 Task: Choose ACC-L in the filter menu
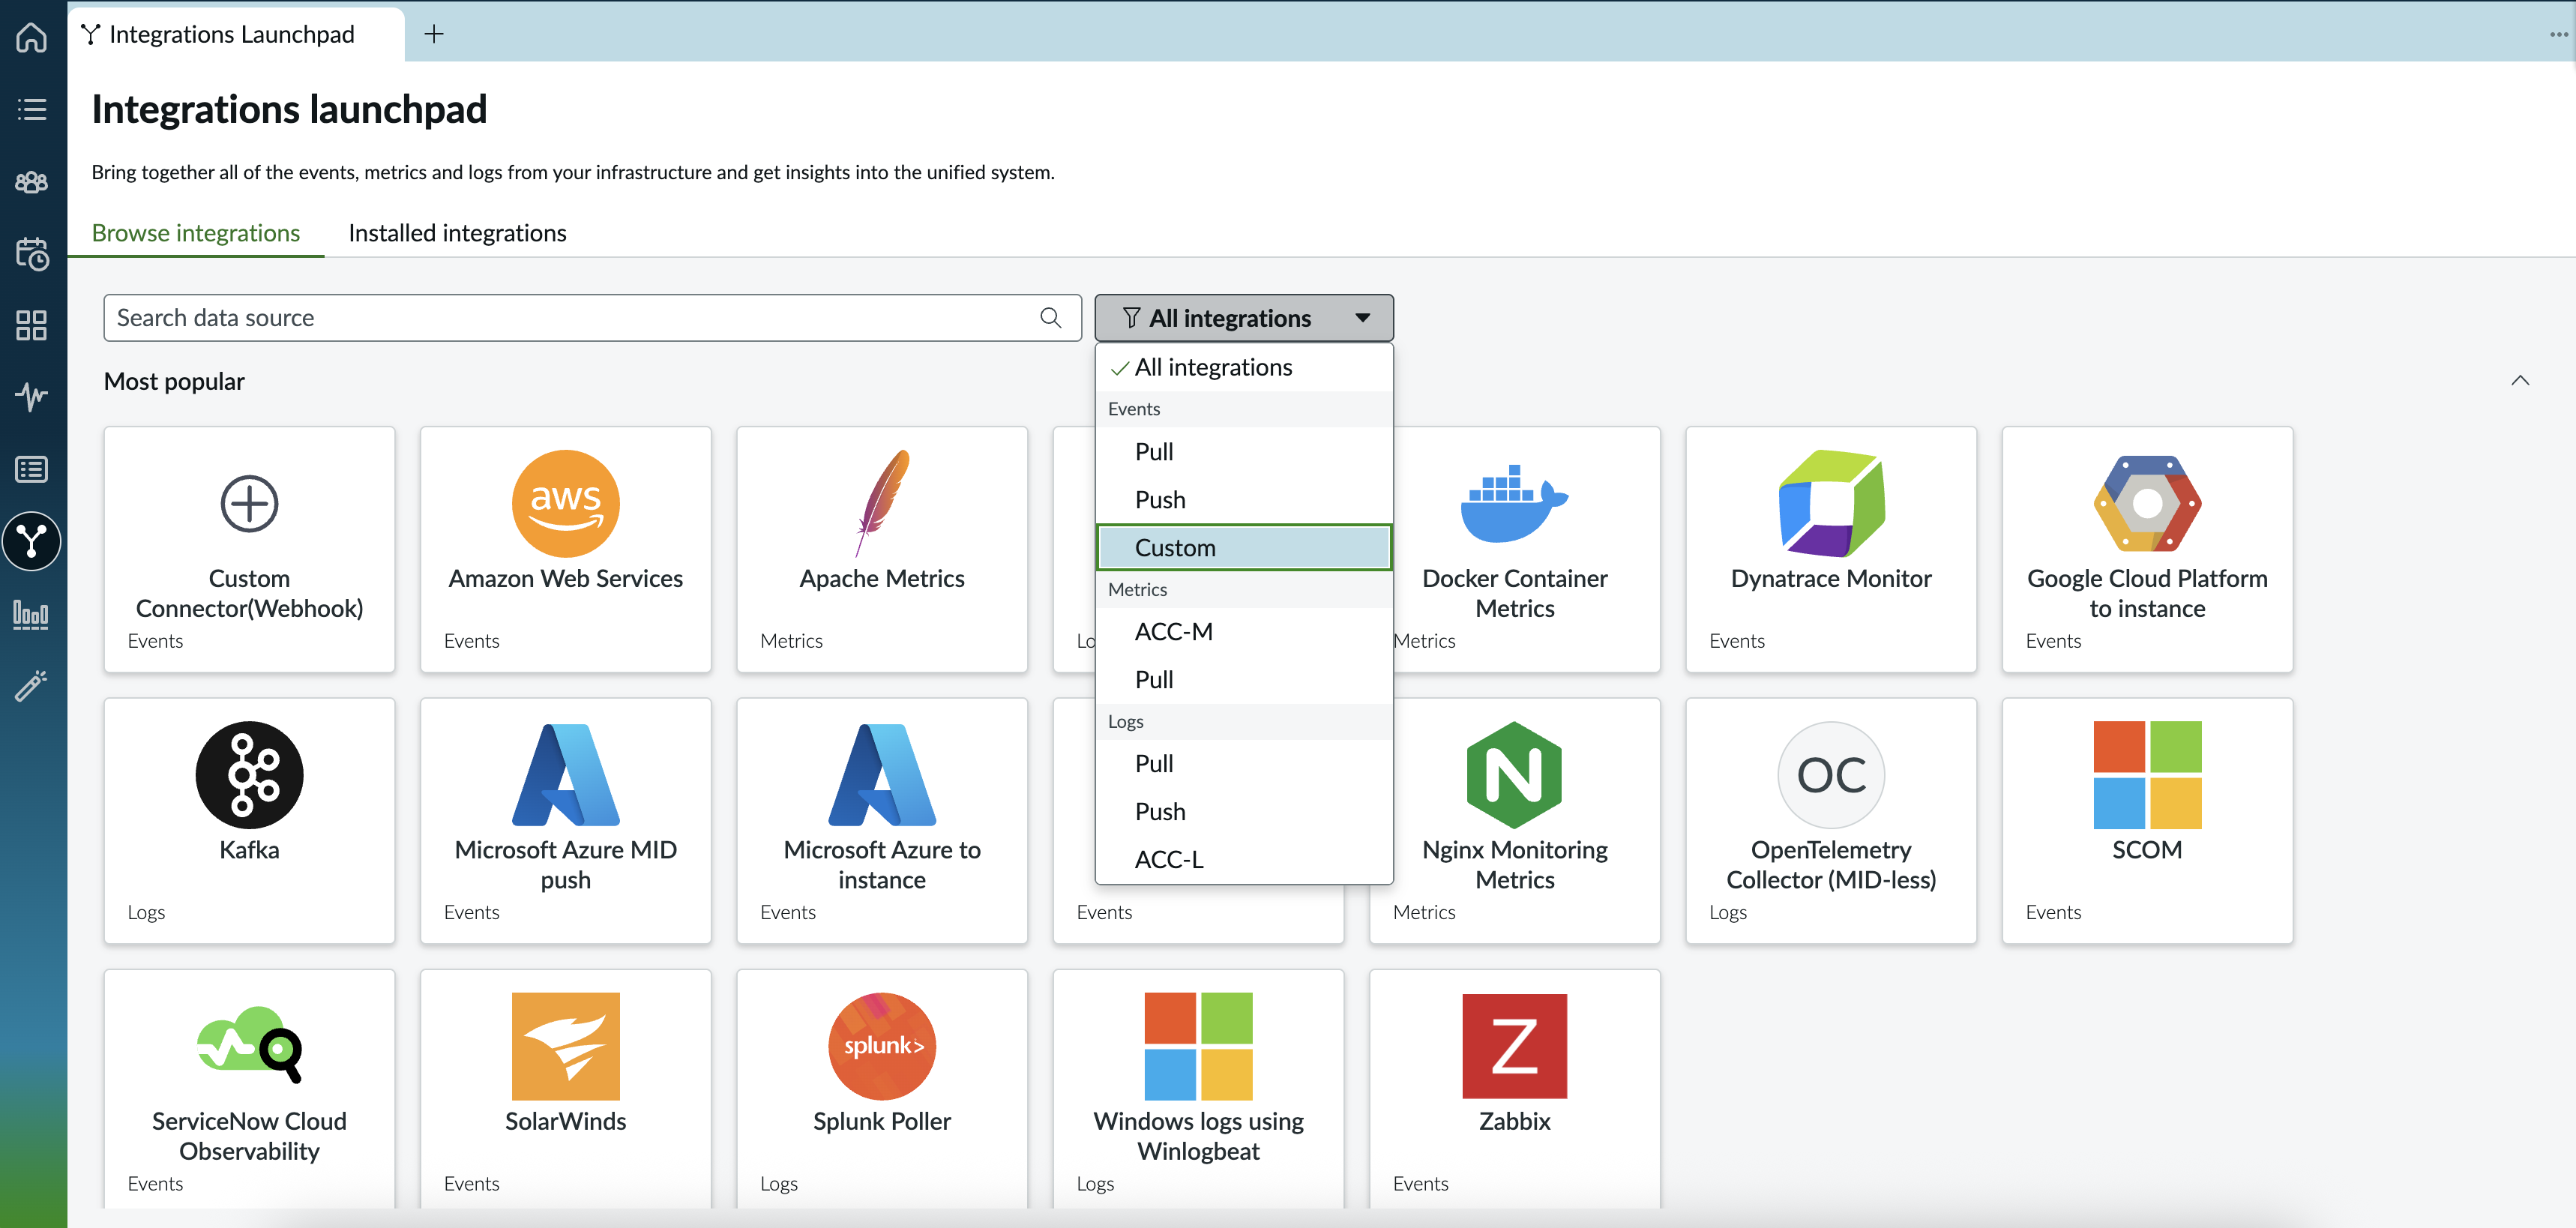1243,859
